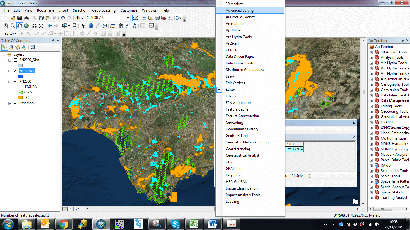Toggle the Basemap layer checkbox
The width and height of the screenshot is (410, 230).
pos(15,103)
